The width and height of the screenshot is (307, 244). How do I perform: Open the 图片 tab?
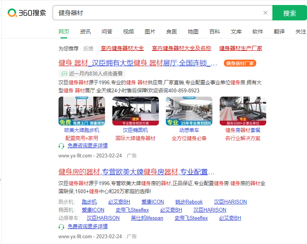point(150,32)
